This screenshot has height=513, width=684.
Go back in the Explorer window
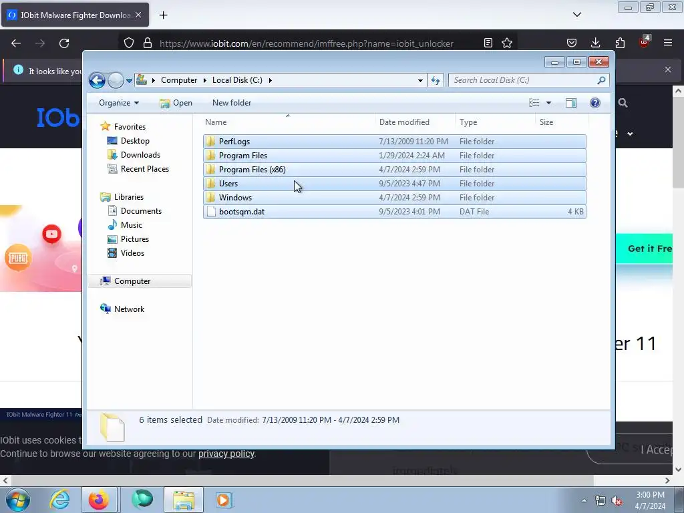click(97, 80)
